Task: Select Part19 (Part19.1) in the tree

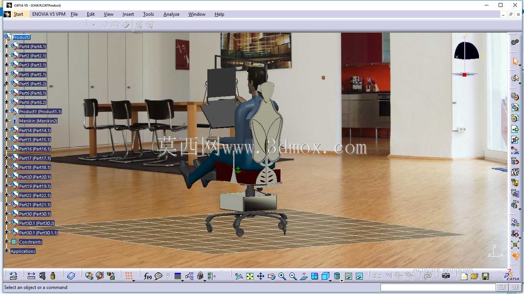Action: point(35,186)
